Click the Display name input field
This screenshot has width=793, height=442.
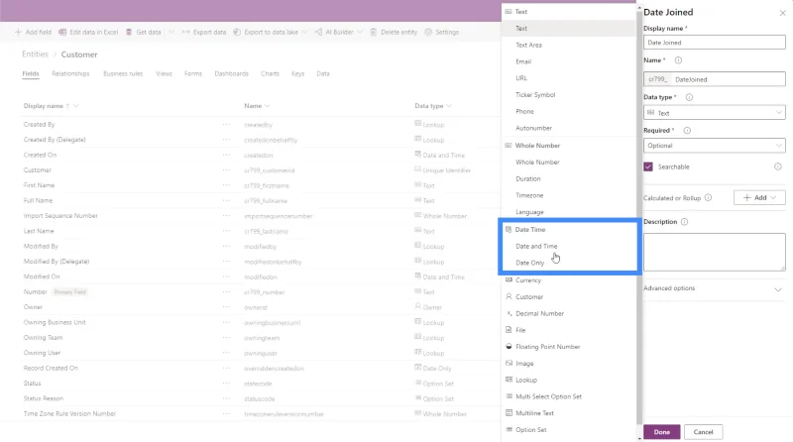tap(714, 43)
